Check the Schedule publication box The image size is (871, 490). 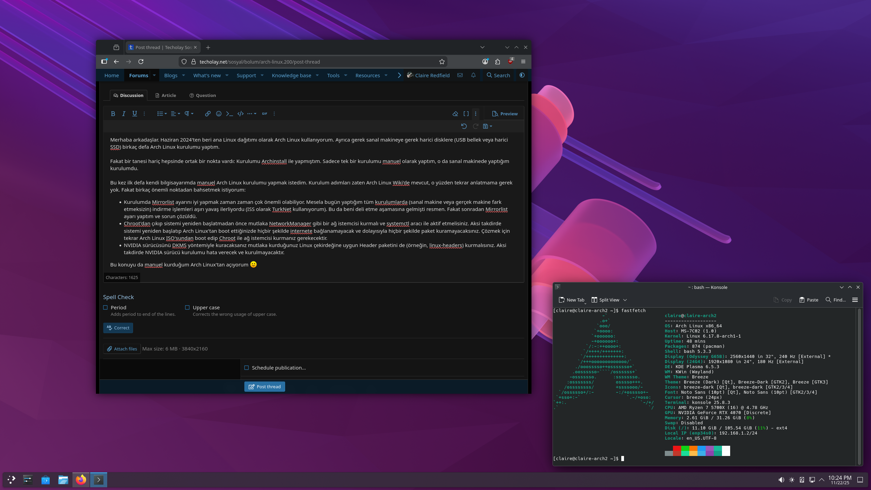click(247, 367)
